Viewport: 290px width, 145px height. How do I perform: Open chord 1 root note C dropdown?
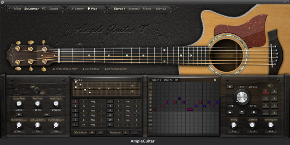84,102
